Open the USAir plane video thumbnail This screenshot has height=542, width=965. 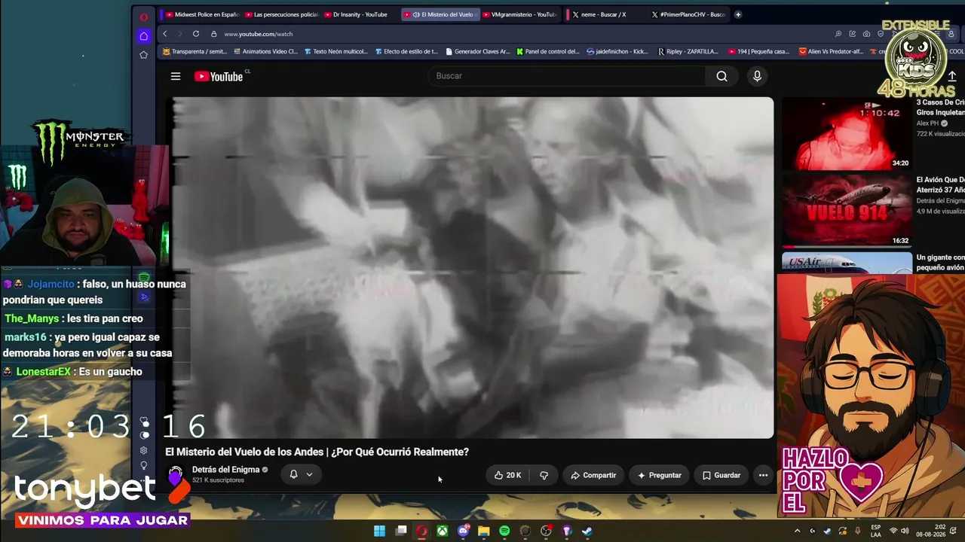(847, 263)
